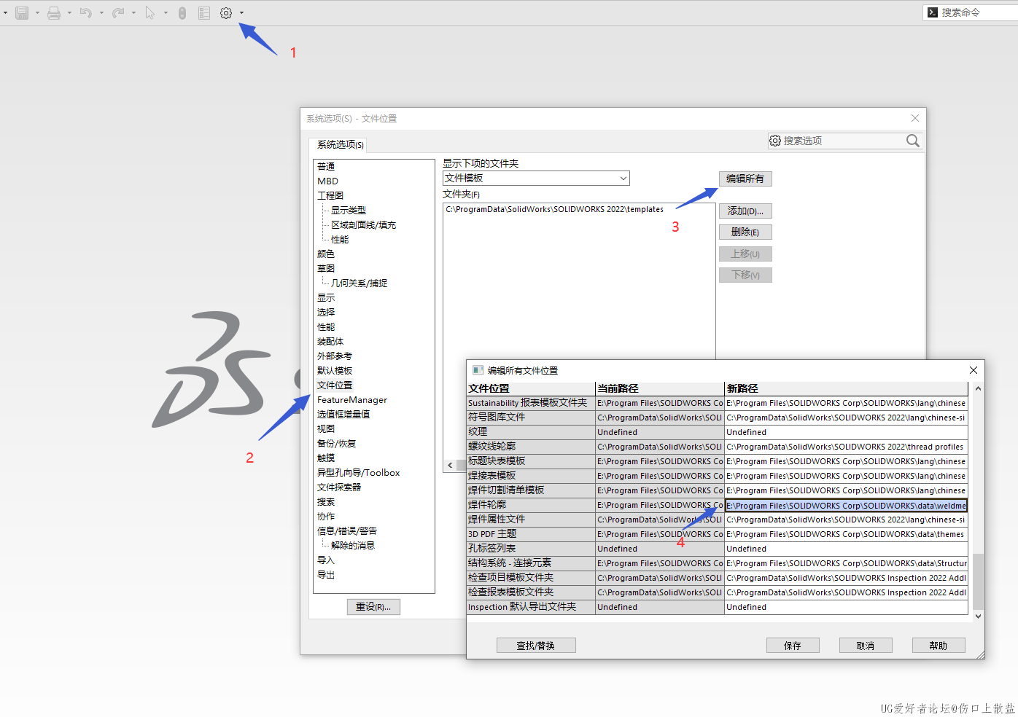The image size is (1018, 717).
Task: Click the table scrollbar up arrow
Action: [x=978, y=388]
